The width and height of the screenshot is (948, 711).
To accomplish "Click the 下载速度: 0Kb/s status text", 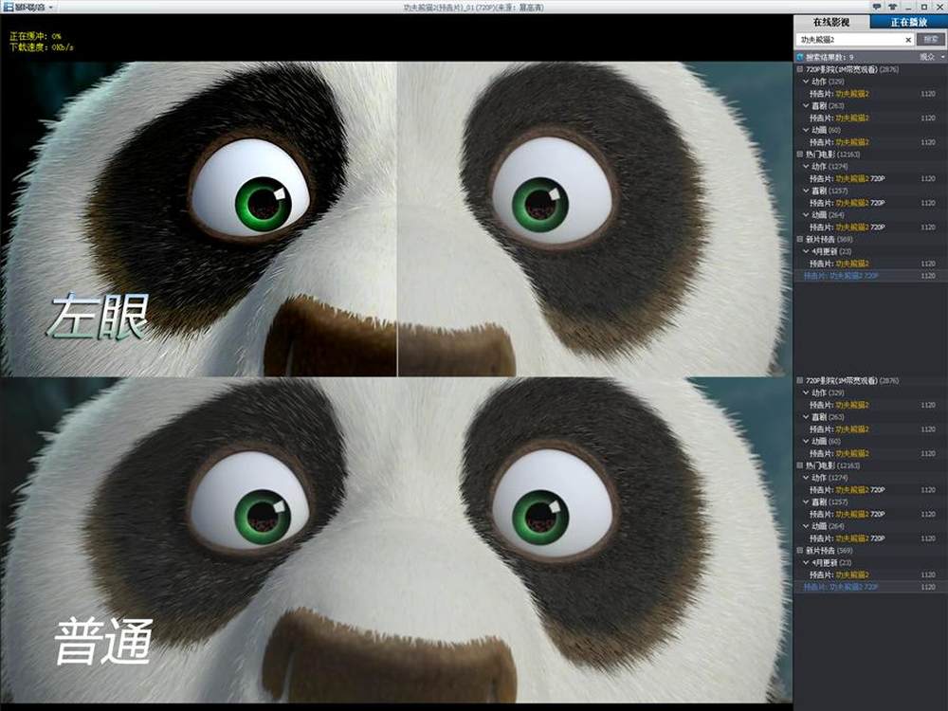I will 41,47.
